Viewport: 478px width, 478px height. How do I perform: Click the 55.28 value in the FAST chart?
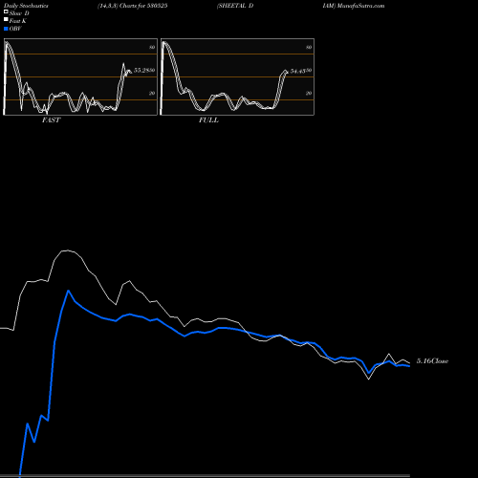(x=142, y=70)
